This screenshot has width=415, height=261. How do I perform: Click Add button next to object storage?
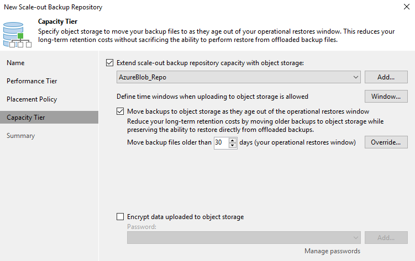coord(386,77)
